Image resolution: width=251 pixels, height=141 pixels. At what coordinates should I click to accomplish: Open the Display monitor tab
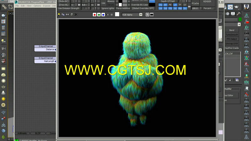pos(233,14)
